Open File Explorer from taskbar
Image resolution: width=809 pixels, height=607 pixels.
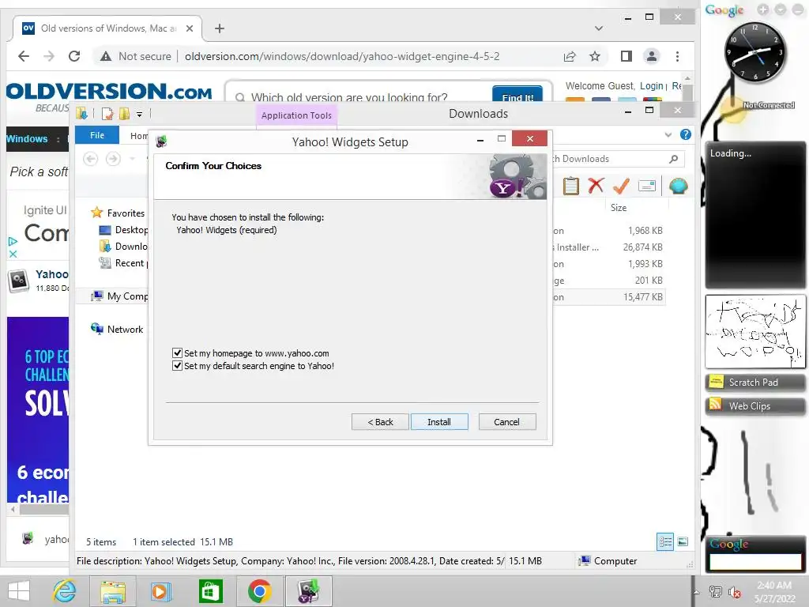tap(112, 591)
